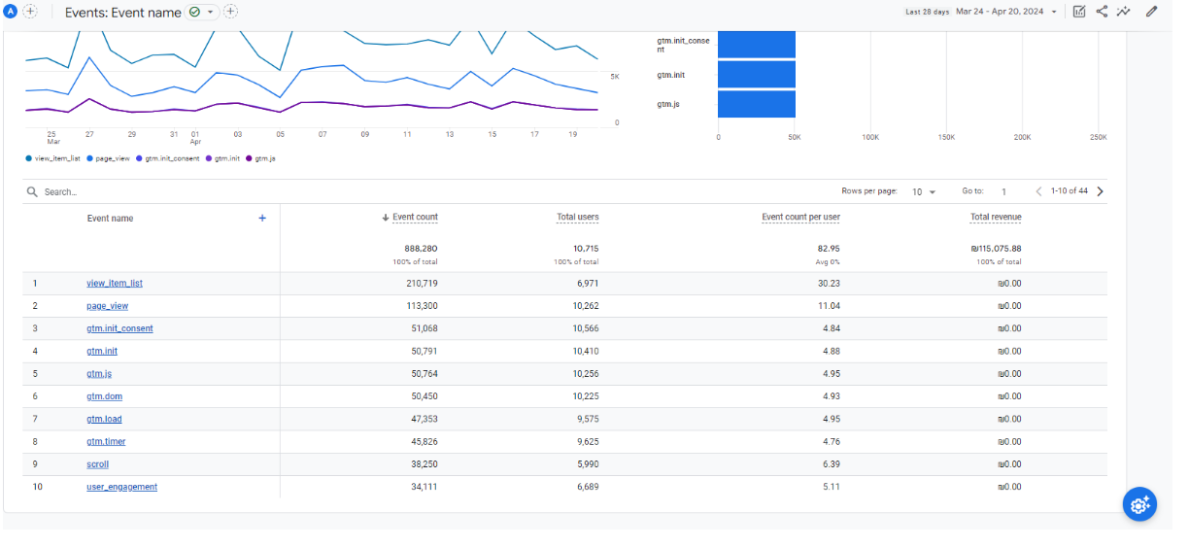The height and width of the screenshot is (547, 1189).
Task: Toggle gtm.js series in chart legend
Action: (x=261, y=158)
